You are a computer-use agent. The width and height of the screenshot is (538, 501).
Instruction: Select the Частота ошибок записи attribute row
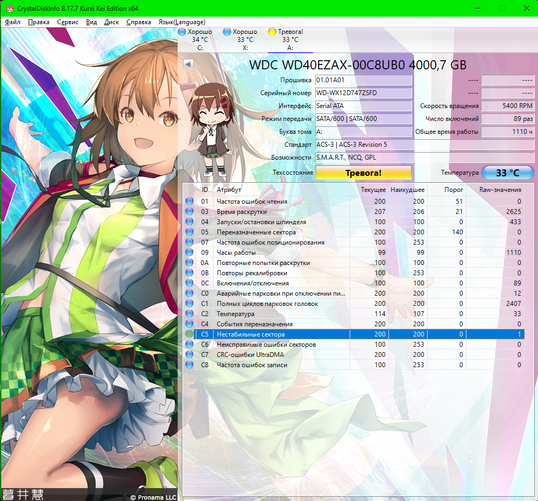(x=354, y=365)
